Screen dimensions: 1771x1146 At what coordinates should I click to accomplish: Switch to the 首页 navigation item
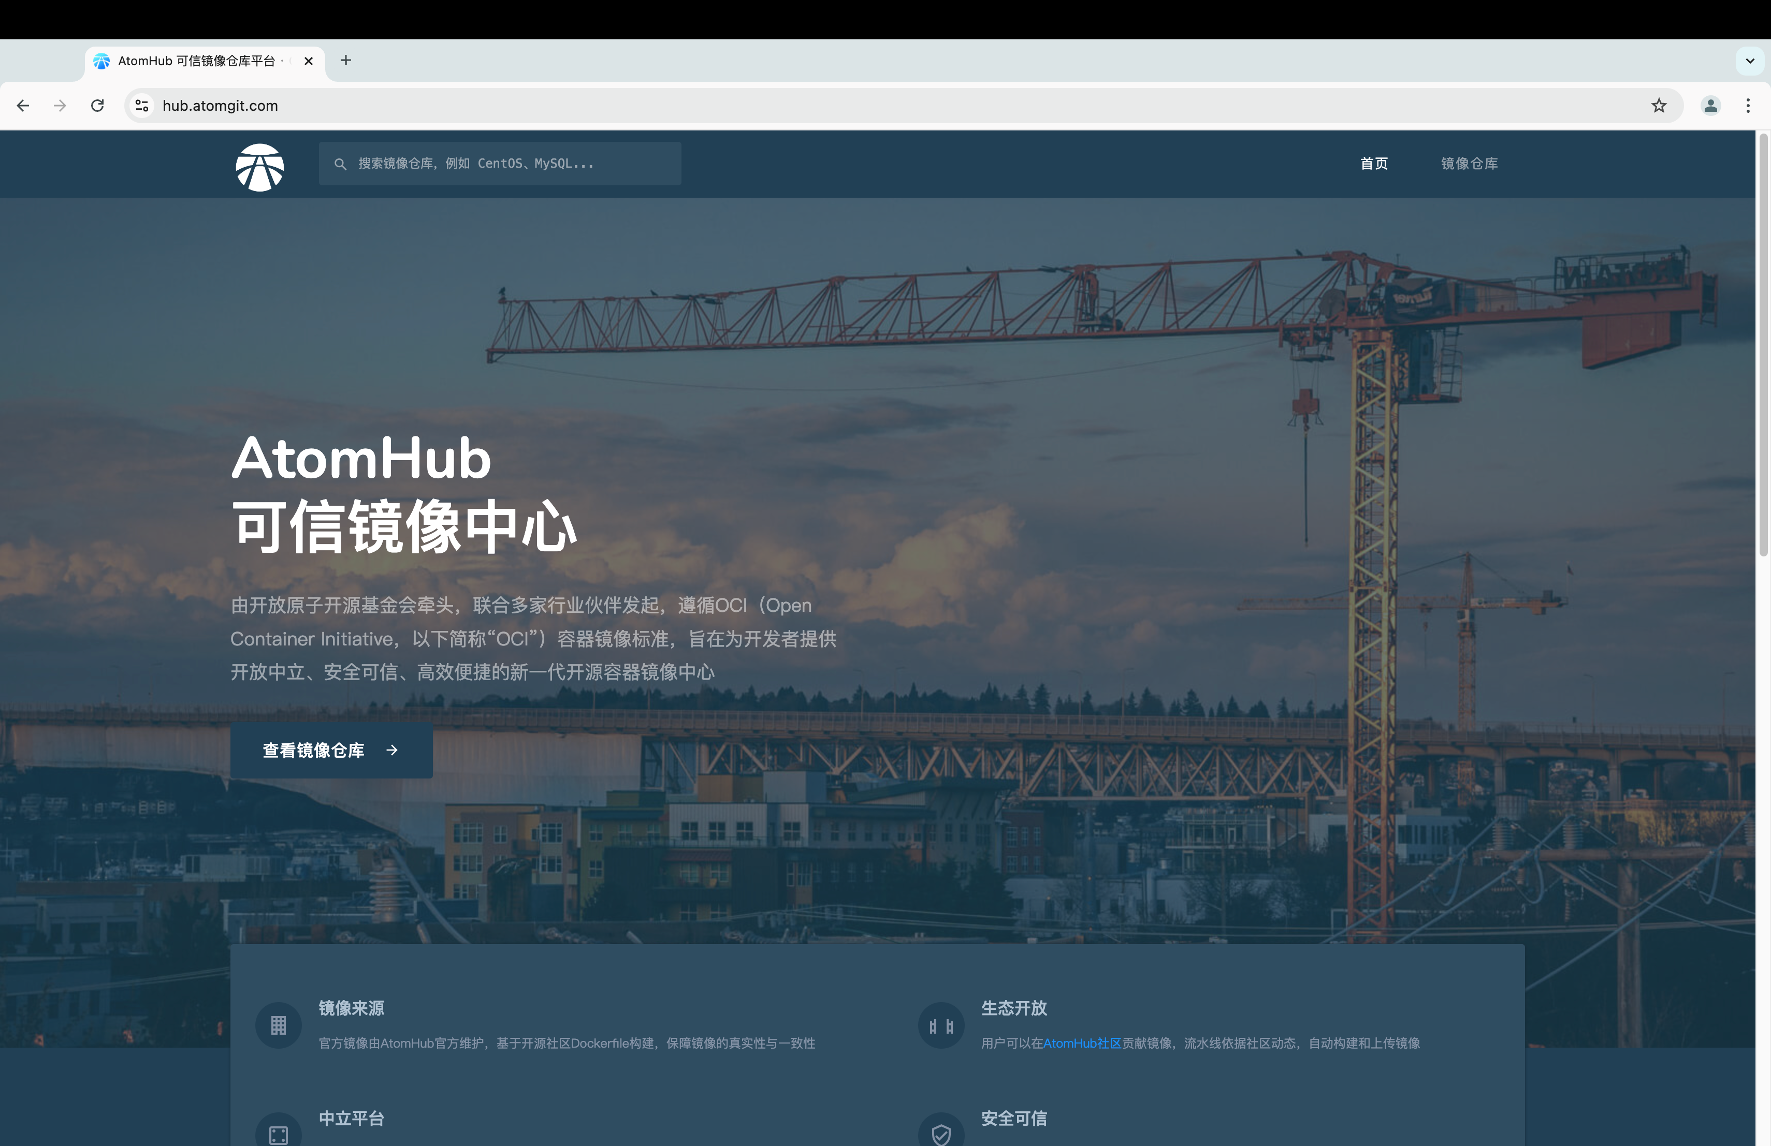tap(1374, 163)
